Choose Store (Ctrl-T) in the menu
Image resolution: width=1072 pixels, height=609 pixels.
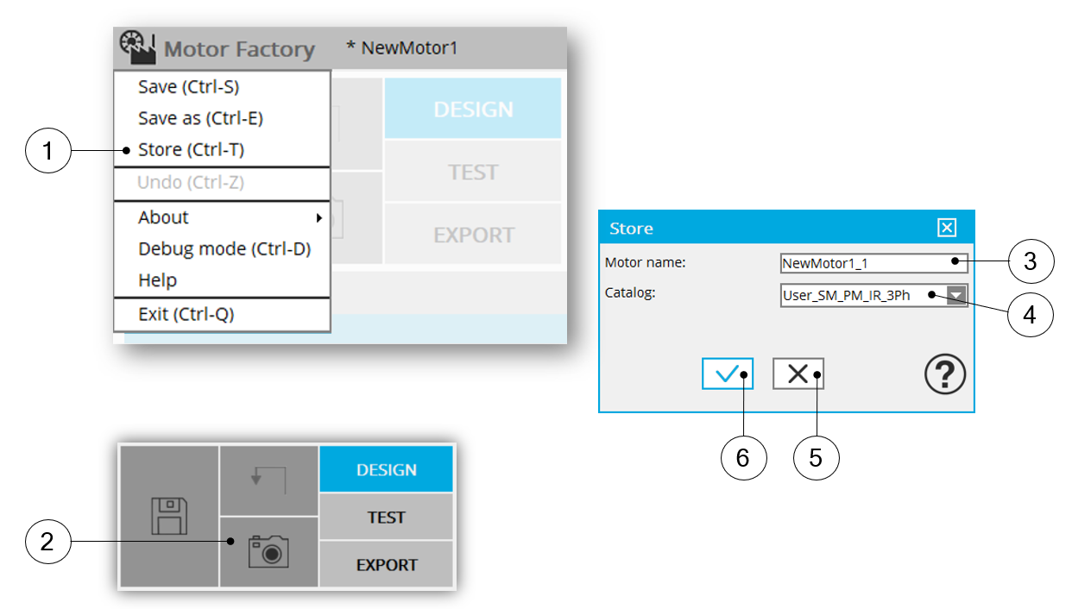191,150
